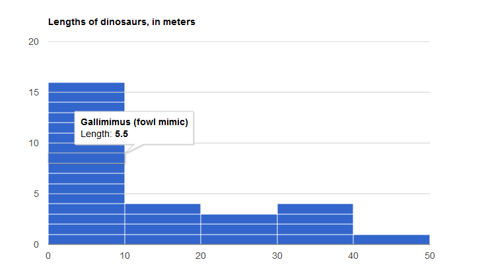Screen dimensions: 484x278
Task: Click the y-axis label 20
Action: [x=34, y=42]
